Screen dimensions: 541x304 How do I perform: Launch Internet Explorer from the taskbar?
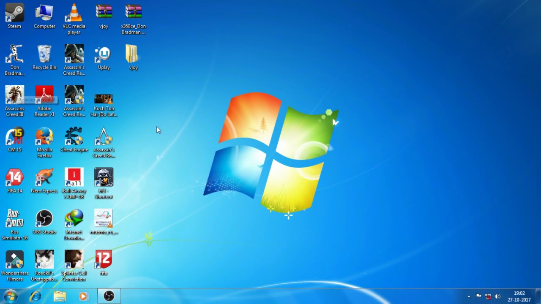(x=36, y=296)
